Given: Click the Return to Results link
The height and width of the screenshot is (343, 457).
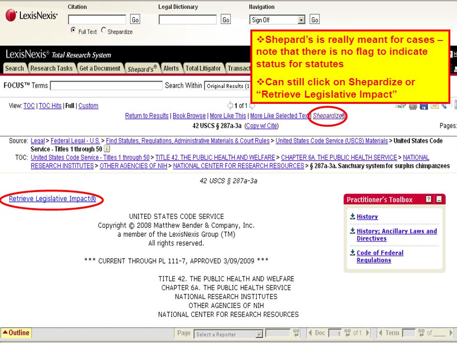Looking at the screenshot, I should (x=147, y=116).
